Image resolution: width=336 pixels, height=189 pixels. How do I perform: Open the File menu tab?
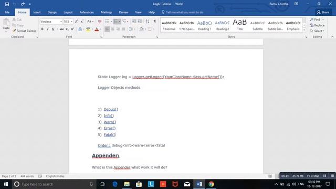[7, 13]
